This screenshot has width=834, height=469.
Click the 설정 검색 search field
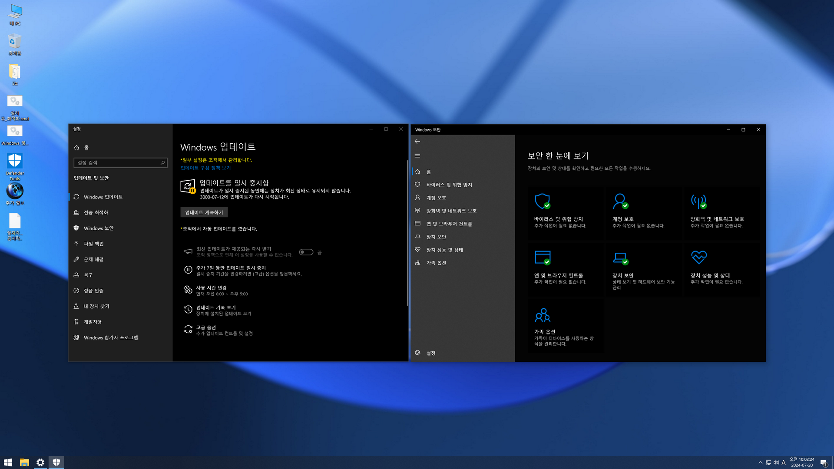tap(120, 163)
